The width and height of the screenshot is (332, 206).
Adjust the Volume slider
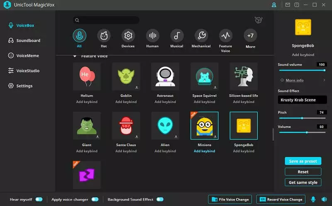click(303, 132)
